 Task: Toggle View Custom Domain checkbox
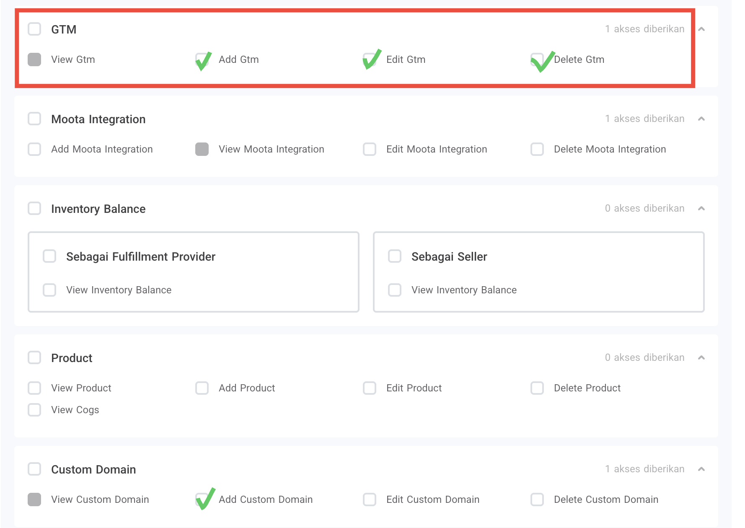[x=34, y=500]
